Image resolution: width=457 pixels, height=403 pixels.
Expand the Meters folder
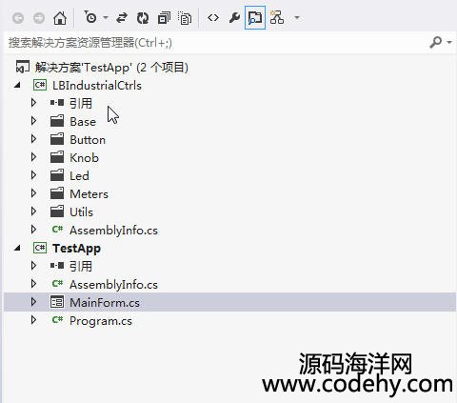click(33, 193)
